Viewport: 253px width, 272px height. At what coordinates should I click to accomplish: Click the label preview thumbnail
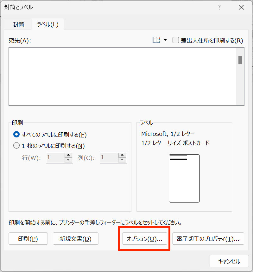[184, 178]
